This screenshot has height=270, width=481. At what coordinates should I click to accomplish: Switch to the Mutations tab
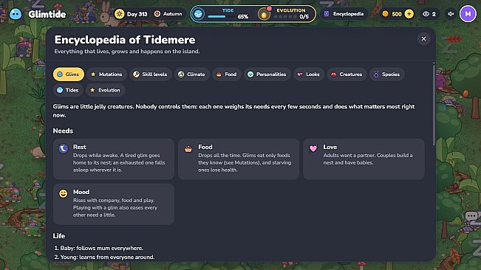(106, 75)
